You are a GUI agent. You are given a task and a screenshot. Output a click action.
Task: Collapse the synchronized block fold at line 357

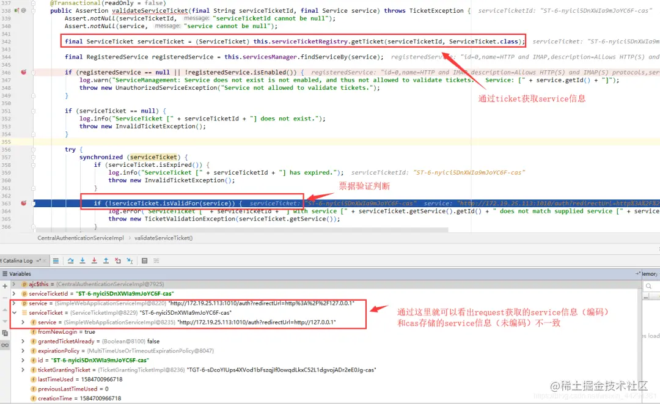[33, 158]
